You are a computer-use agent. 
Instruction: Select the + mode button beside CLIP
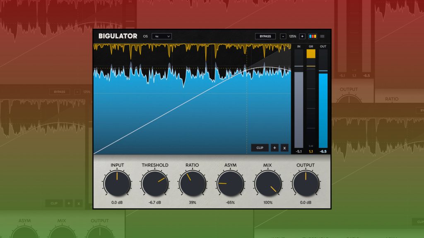tap(275, 148)
